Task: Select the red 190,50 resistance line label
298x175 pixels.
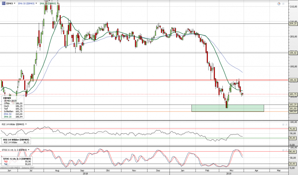Action: pyautogui.click(x=293, y=80)
